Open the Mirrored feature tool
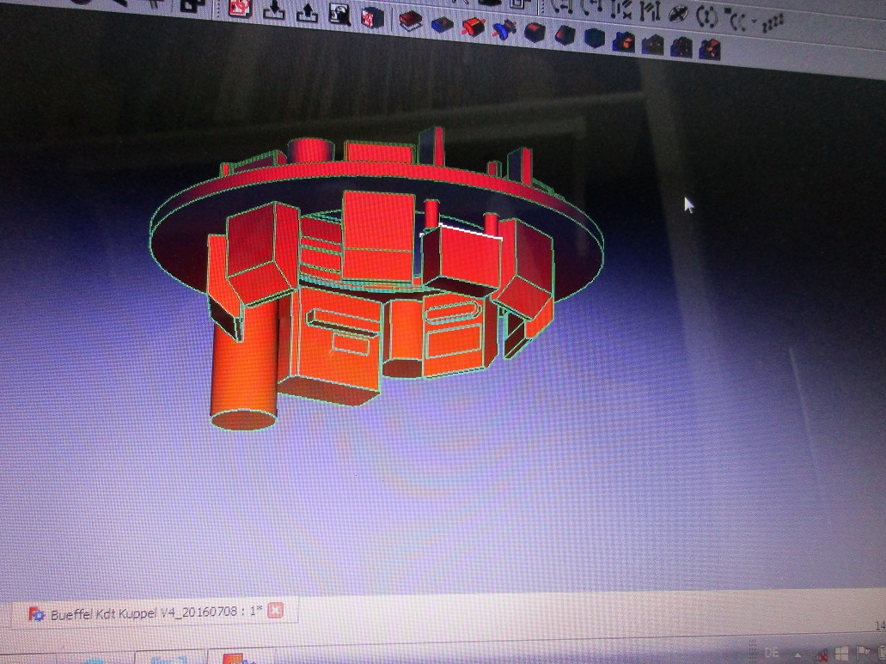This screenshot has height=664, width=886. (x=623, y=41)
